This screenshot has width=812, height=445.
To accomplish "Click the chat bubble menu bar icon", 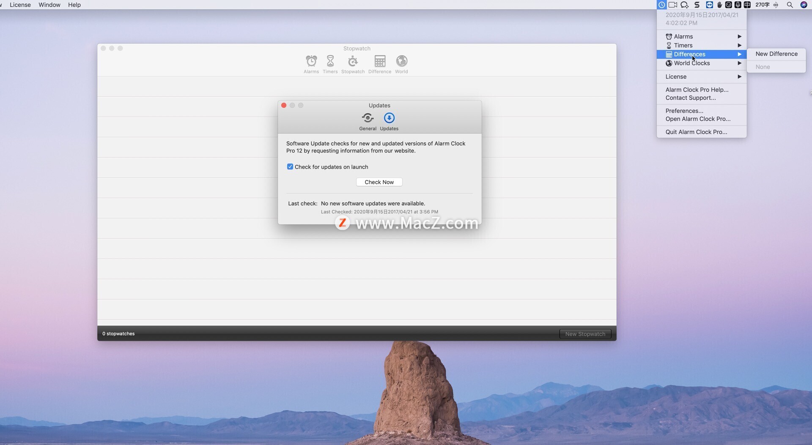I will click(684, 5).
